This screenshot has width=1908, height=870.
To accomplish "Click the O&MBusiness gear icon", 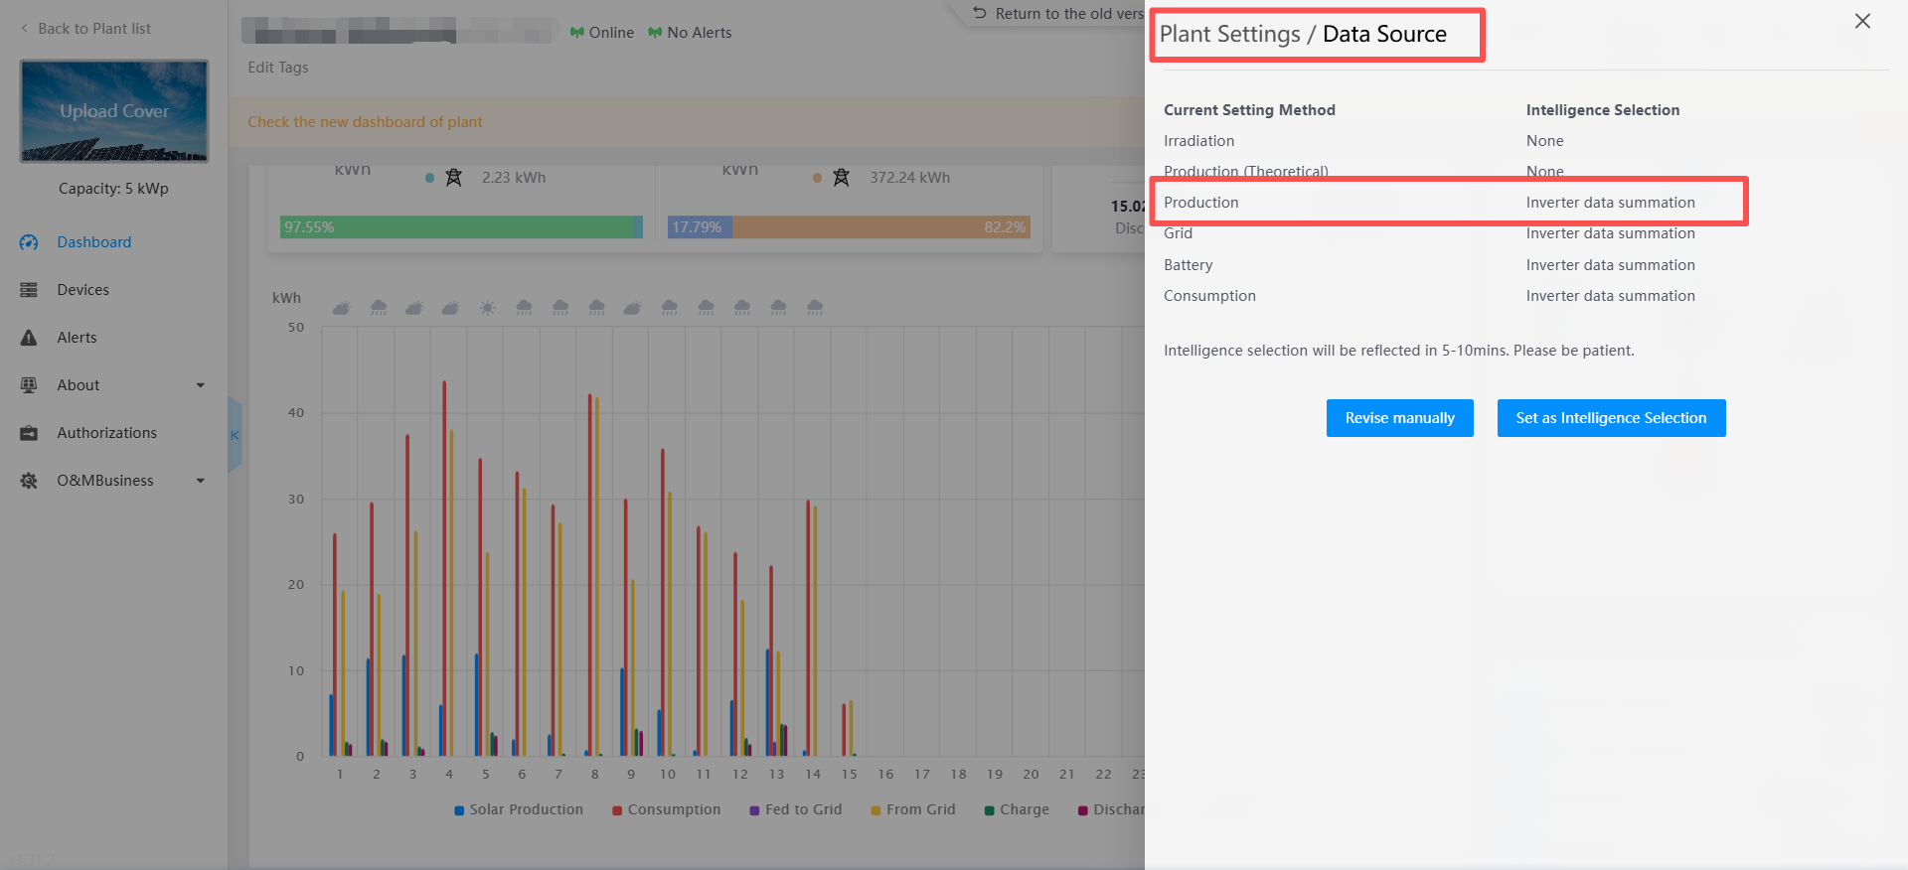I will 29,481.
